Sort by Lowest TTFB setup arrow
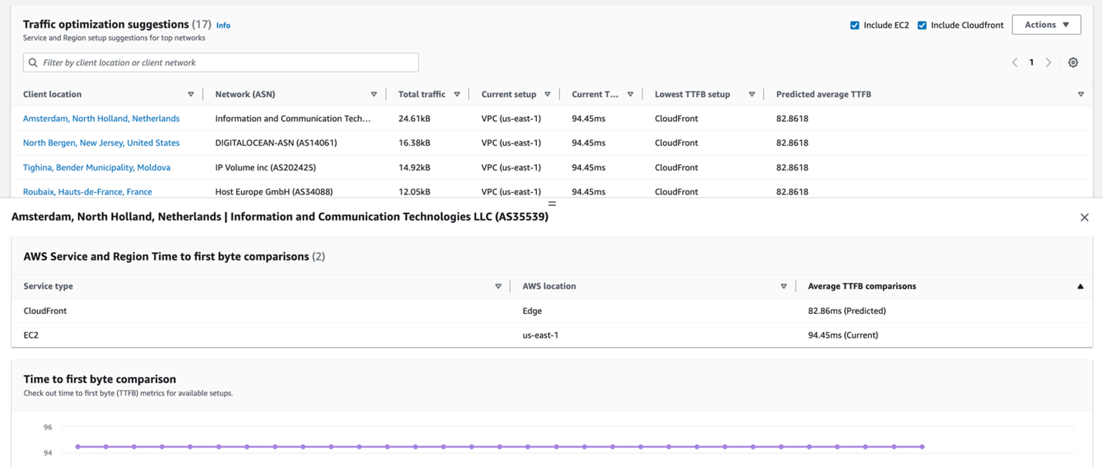 752,94
